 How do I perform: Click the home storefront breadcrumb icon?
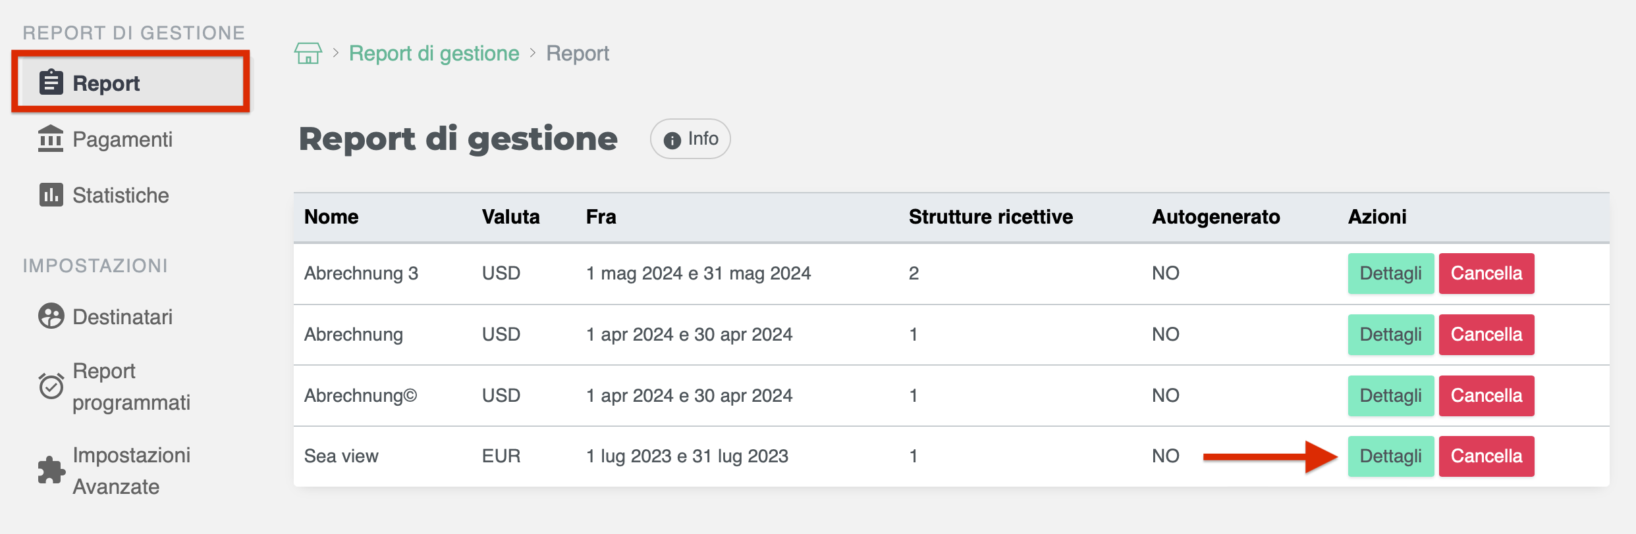point(308,53)
